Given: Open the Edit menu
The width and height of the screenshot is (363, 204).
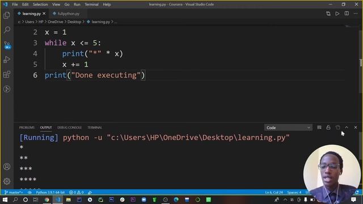Looking at the screenshot, I should [x=25, y=5].
